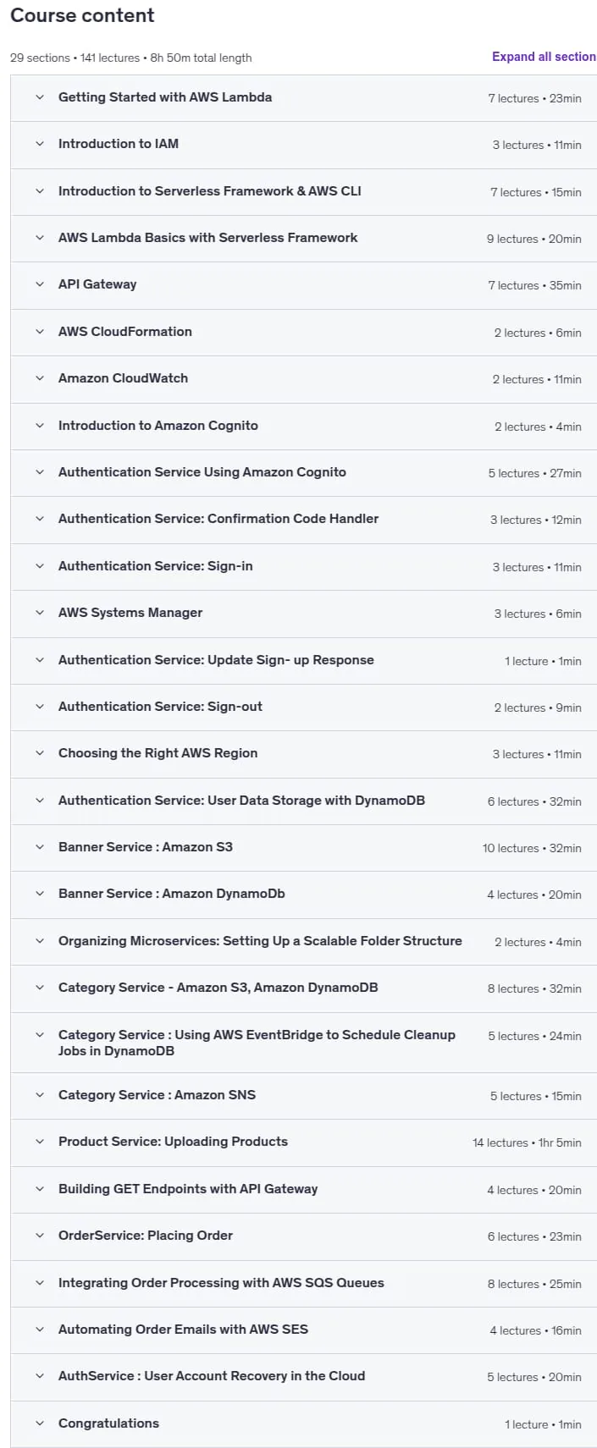Expand the Getting Started with AWS Lambda chevron
The height and width of the screenshot is (1448, 597).
pos(40,97)
